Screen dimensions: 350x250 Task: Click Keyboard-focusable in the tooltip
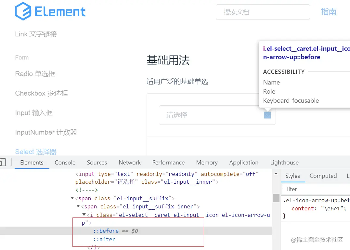[x=291, y=101]
